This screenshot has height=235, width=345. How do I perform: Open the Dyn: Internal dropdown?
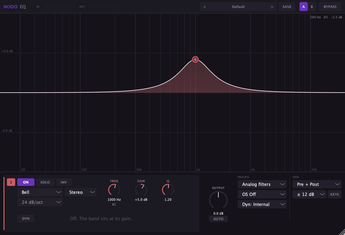[x=262, y=204]
